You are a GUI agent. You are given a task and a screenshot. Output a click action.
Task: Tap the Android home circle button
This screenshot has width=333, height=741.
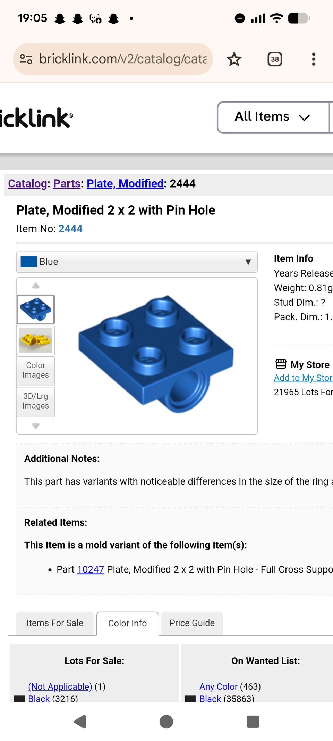click(x=166, y=722)
